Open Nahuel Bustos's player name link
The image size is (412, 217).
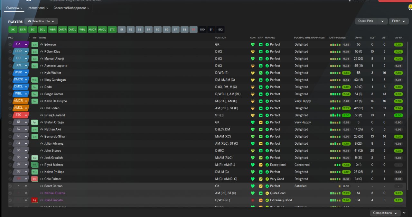tap(54, 193)
